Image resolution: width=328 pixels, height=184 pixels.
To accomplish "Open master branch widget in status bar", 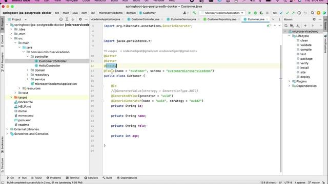I will coord(314,182).
